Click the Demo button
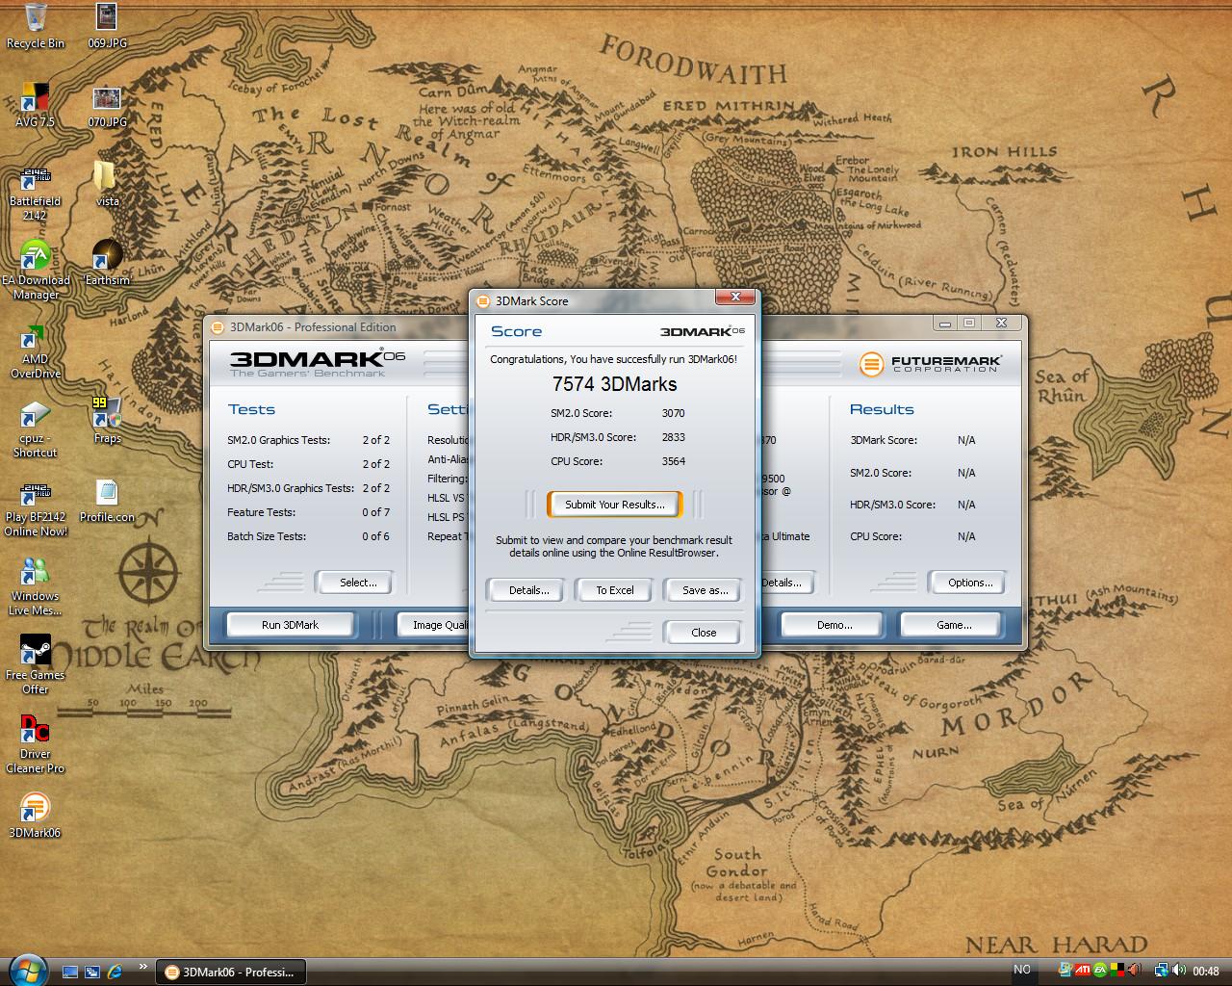1232x986 pixels. 834,625
